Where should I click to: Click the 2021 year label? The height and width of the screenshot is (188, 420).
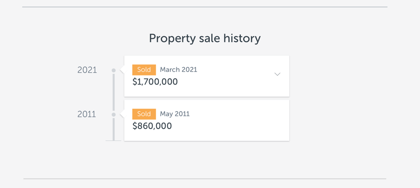coord(87,70)
